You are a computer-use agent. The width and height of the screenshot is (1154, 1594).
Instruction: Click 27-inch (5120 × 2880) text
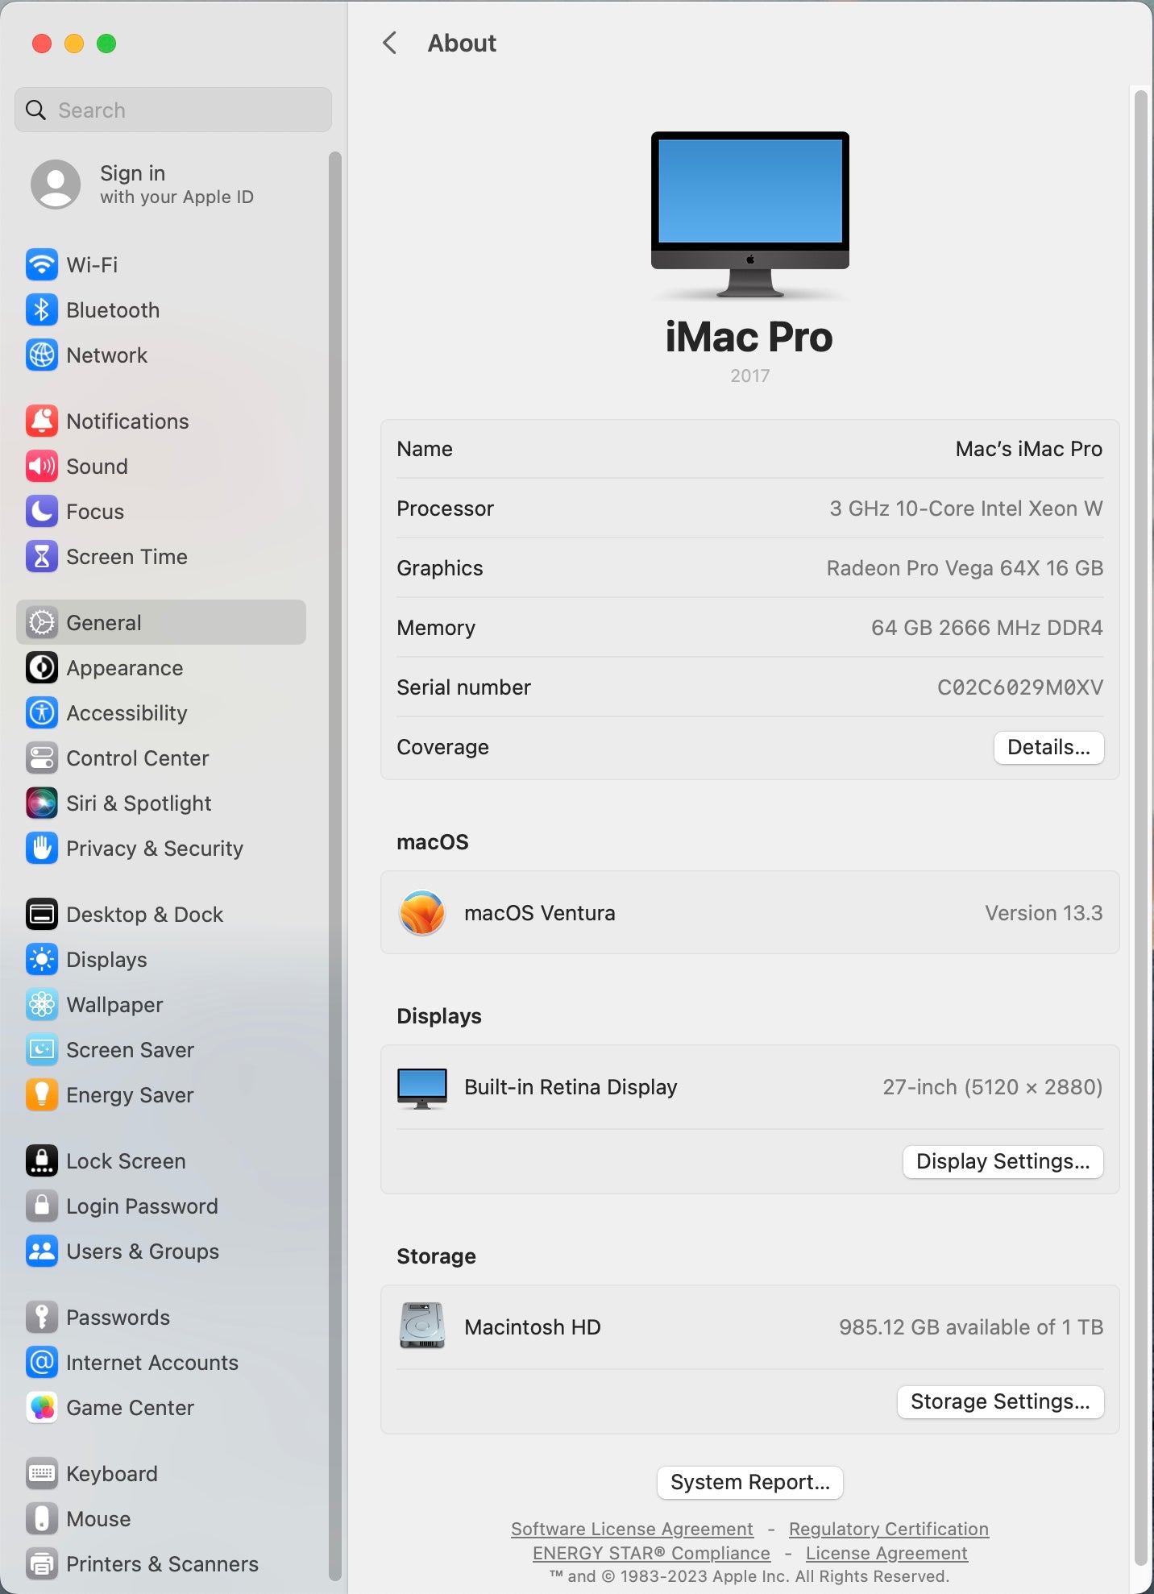pyautogui.click(x=993, y=1087)
